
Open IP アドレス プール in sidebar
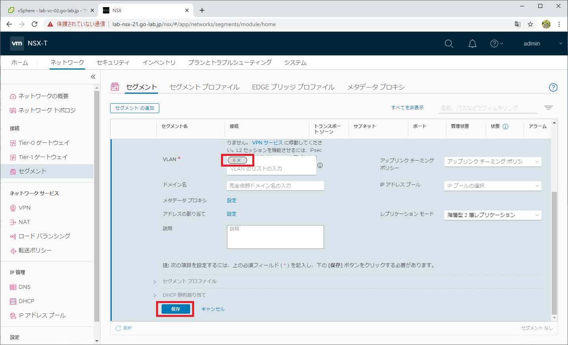coord(42,315)
